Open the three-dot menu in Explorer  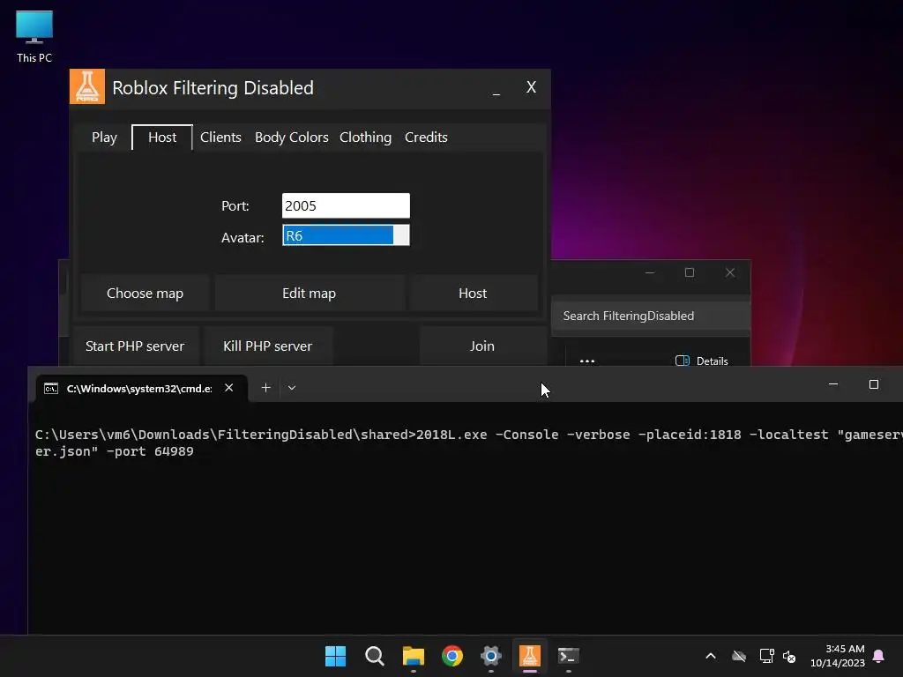586,361
